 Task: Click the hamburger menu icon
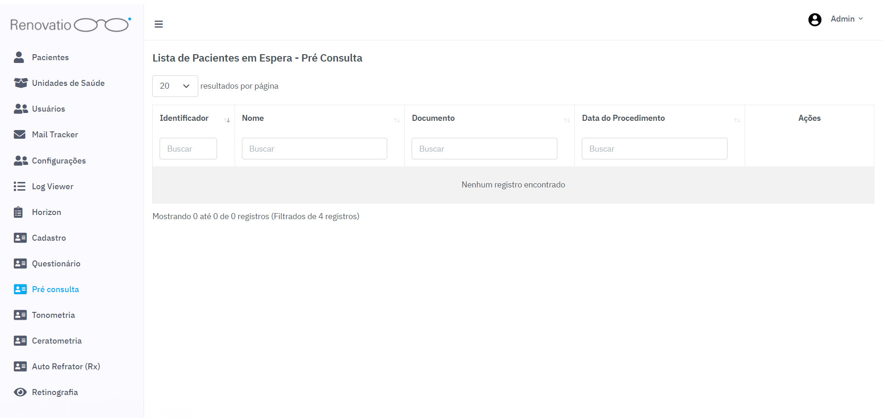pos(159,24)
